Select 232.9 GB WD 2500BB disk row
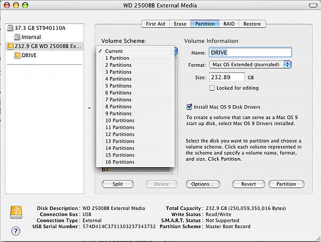The height and width of the screenshot is (242, 321). pyautogui.click(x=44, y=46)
